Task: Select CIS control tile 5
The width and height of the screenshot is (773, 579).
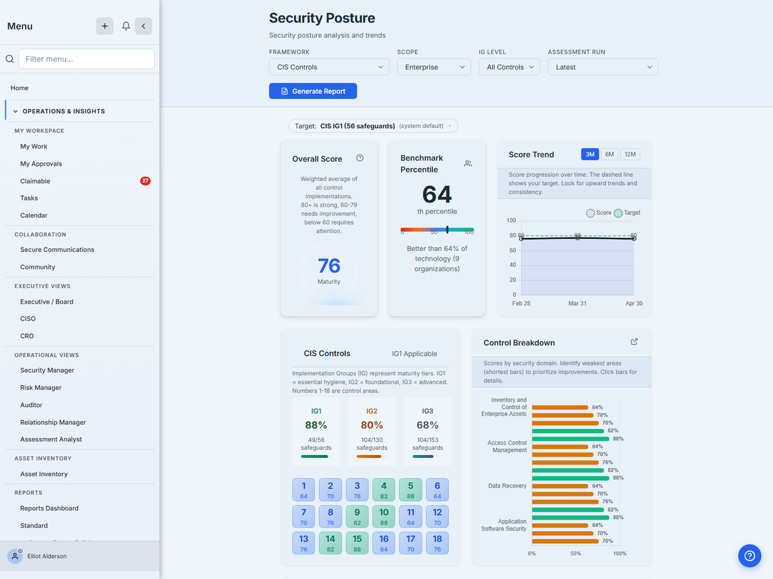Action: (410, 490)
